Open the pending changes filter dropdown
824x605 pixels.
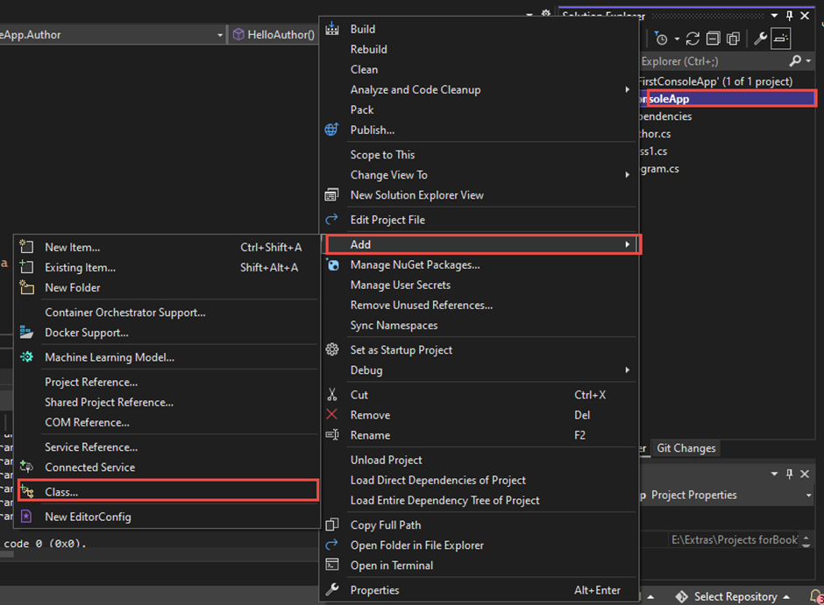click(676, 39)
